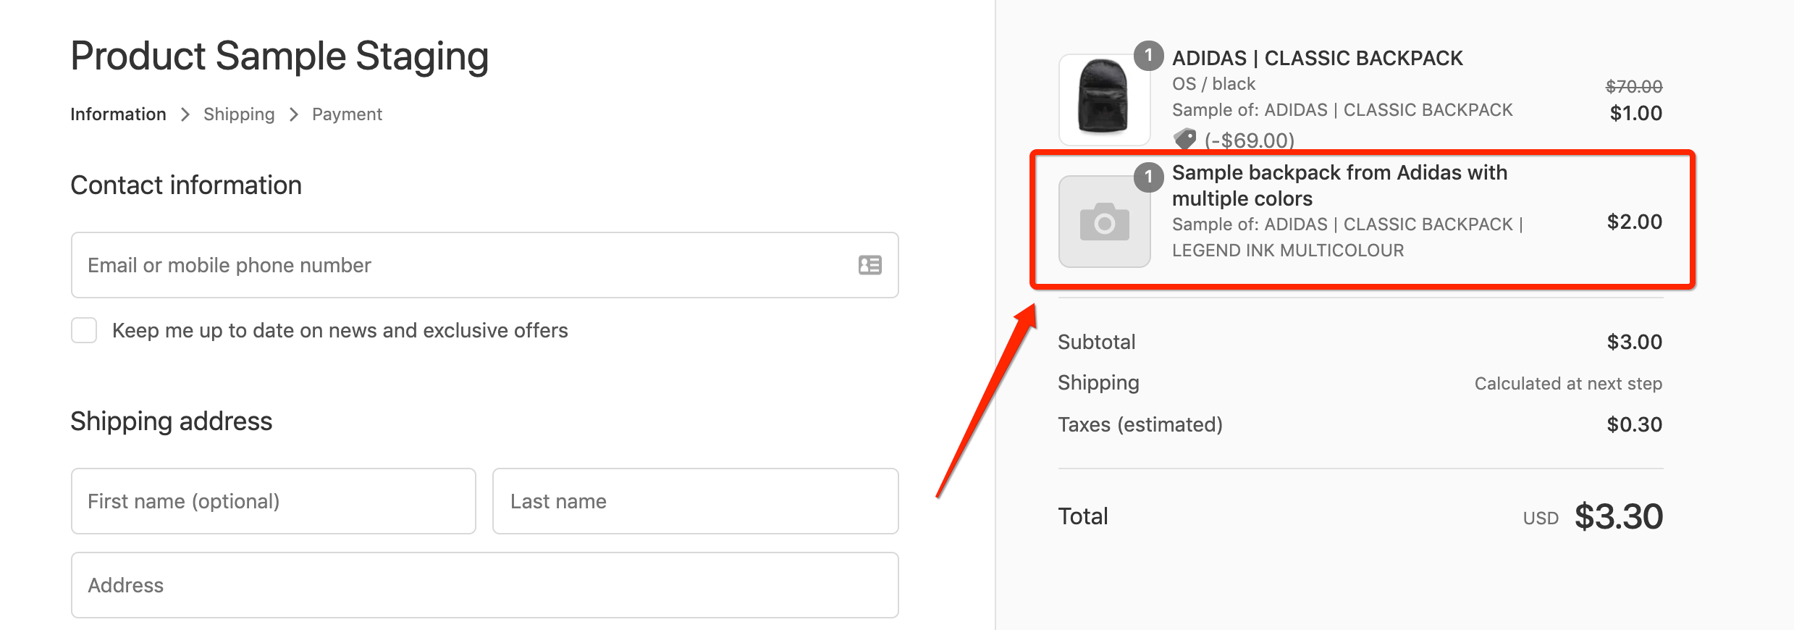Click 'Sample backpack from Adidas with multiple colors'
The image size is (1794, 630).
pos(1339,185)
